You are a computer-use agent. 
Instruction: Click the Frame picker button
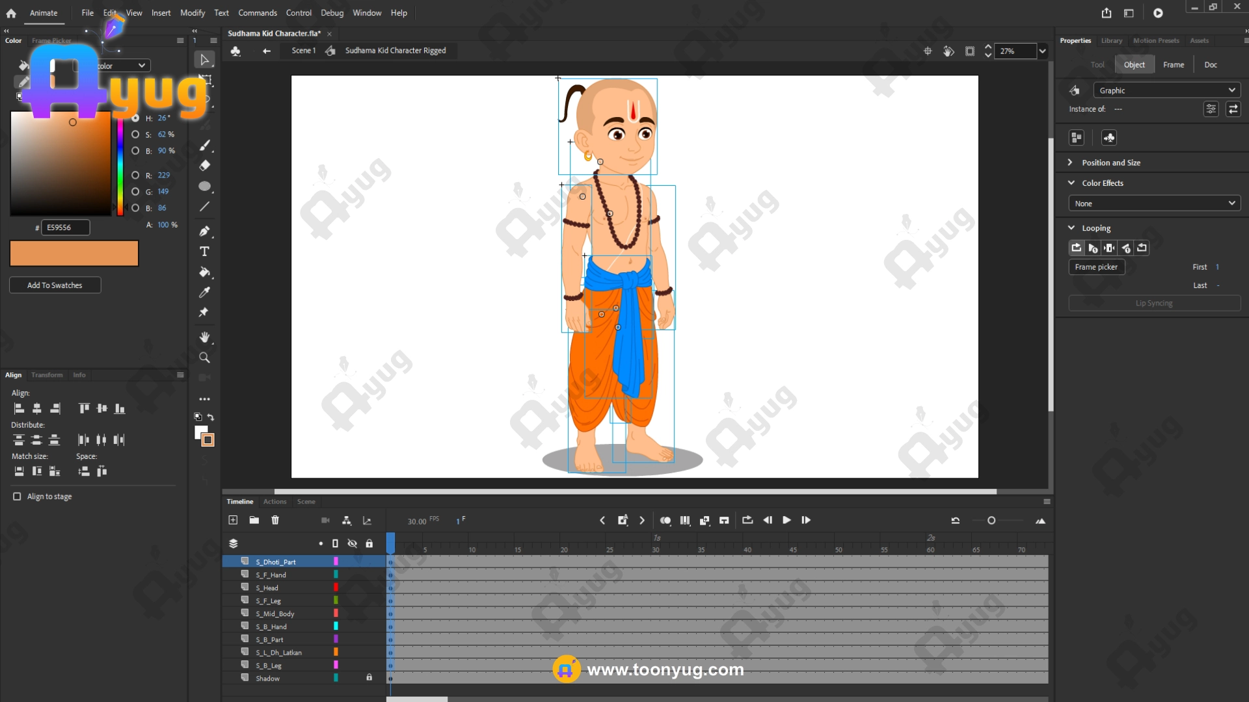1095,267
